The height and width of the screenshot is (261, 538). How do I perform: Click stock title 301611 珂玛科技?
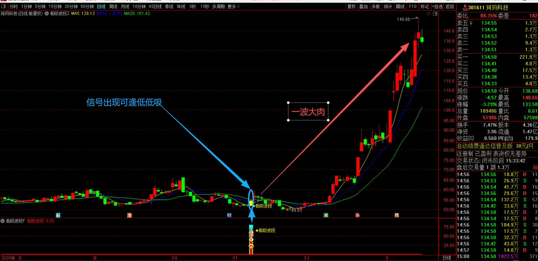[x=488, y=8]
